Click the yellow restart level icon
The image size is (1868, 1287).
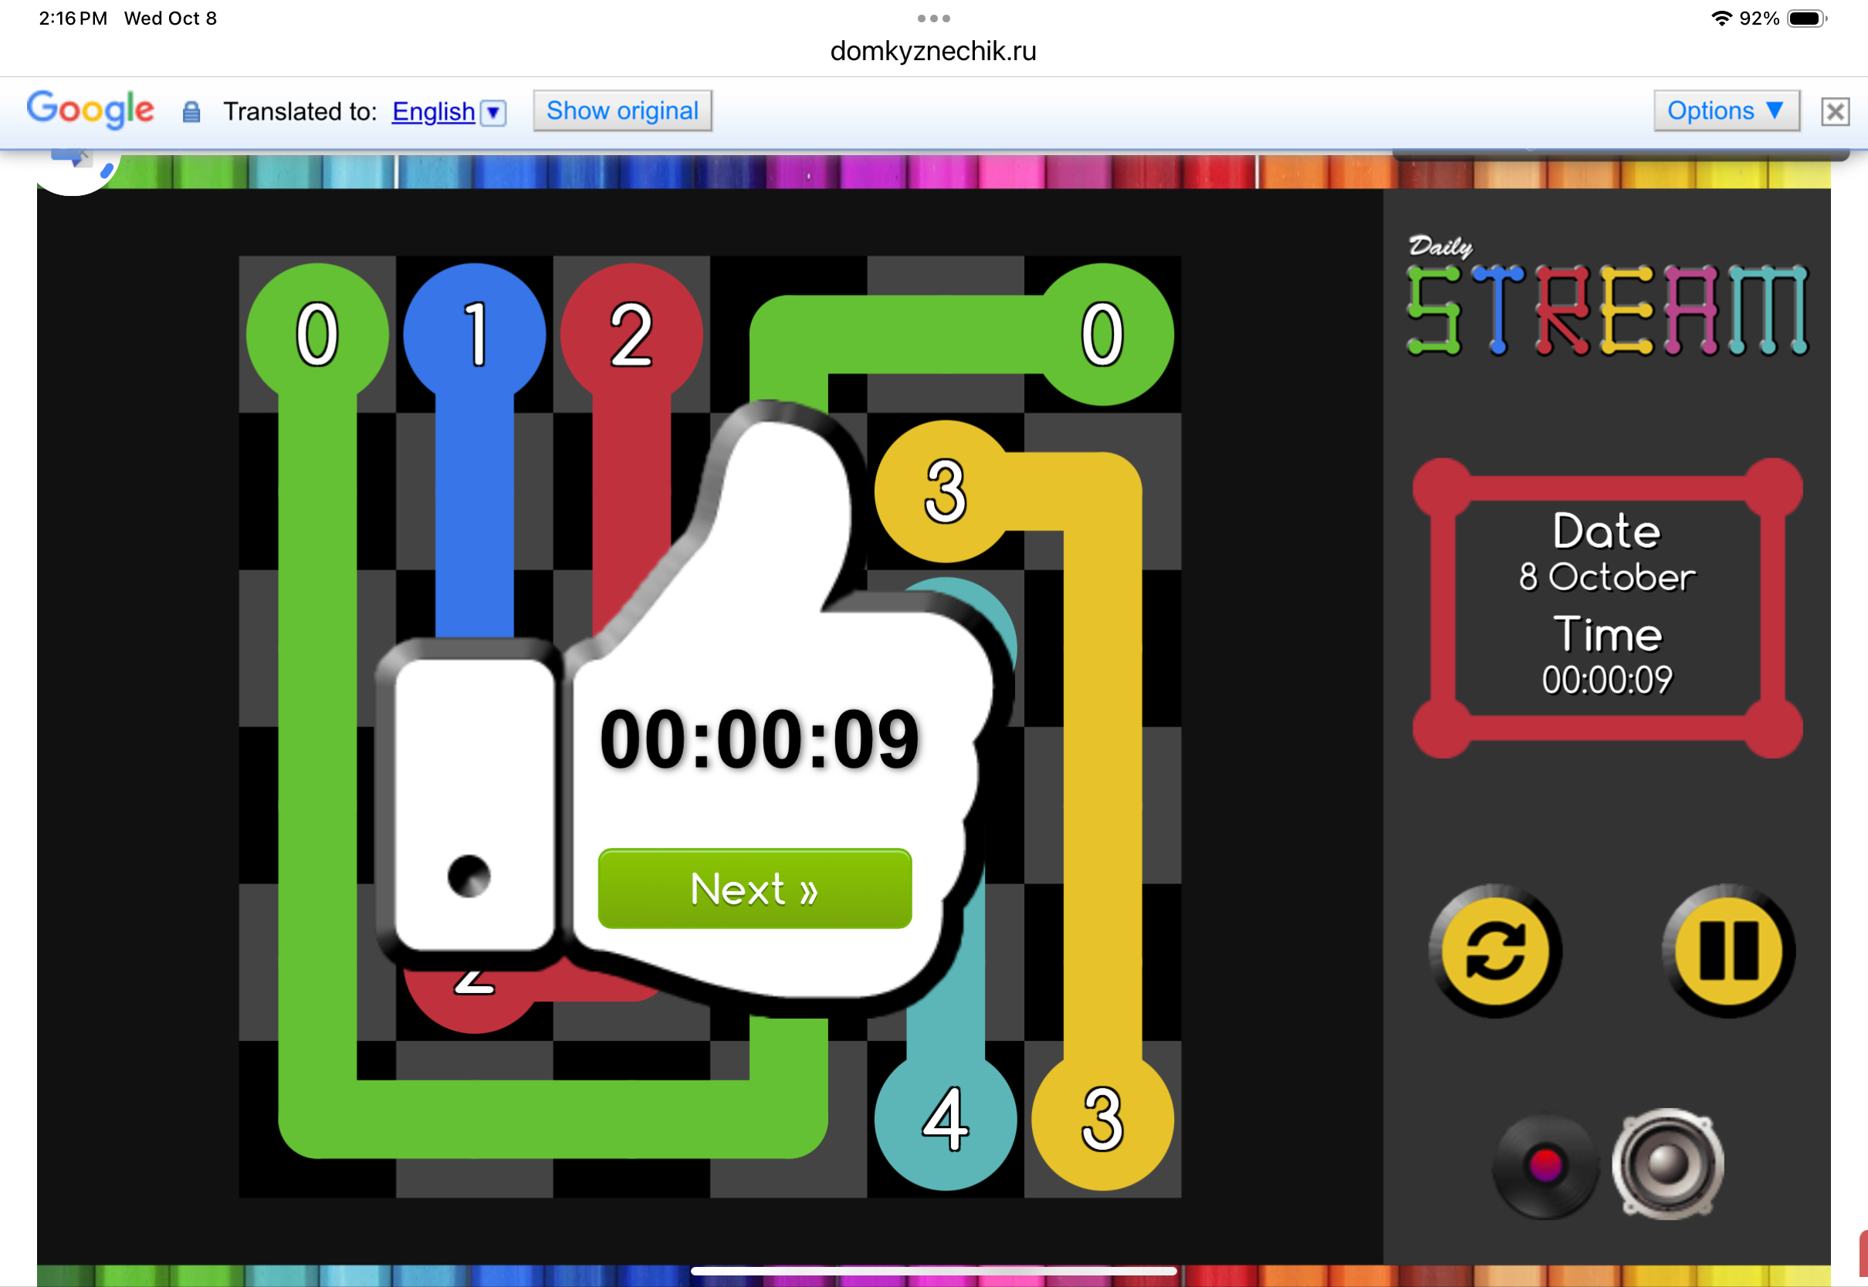click(1494, 951)
